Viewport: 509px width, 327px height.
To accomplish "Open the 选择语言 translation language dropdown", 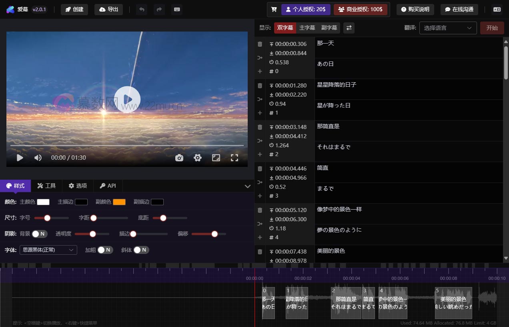I will 448,28.
